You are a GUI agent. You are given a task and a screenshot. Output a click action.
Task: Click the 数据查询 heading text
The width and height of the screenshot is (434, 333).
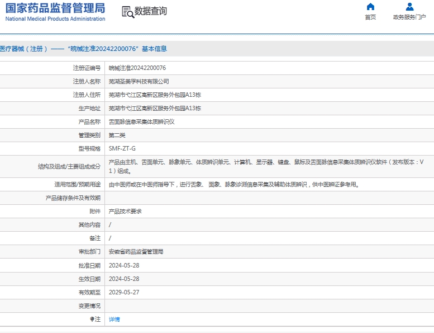[x=151, y=11]
